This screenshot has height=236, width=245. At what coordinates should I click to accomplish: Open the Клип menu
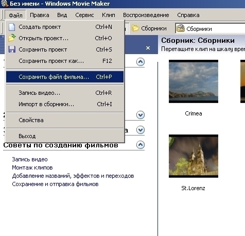pos(109,15)
